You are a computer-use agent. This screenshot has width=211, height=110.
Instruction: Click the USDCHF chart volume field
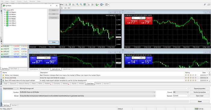(x=43, y=58)
